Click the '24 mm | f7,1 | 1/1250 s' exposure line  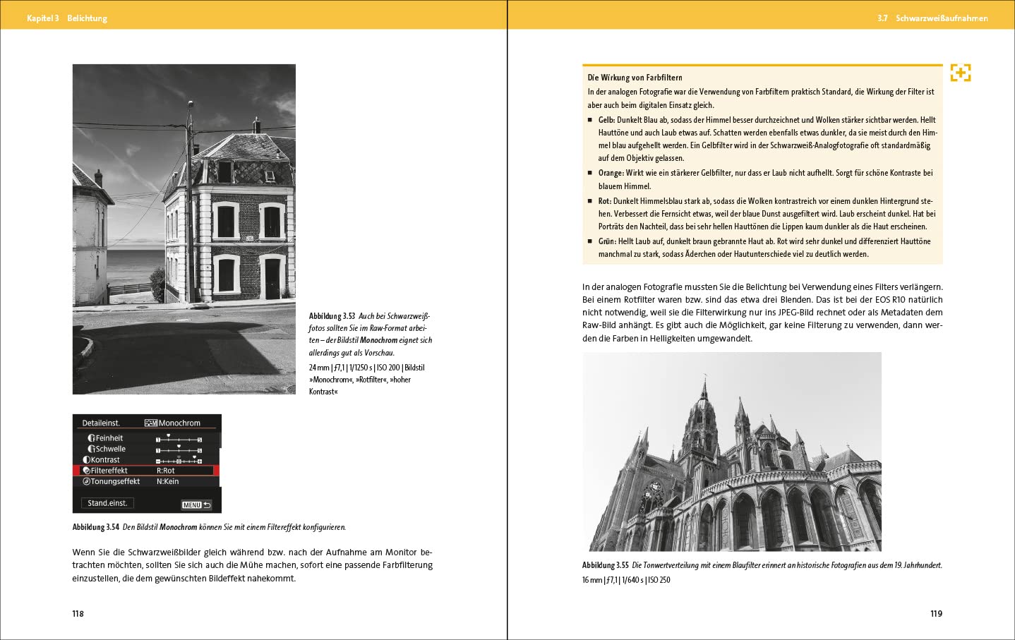pos(367,368)
